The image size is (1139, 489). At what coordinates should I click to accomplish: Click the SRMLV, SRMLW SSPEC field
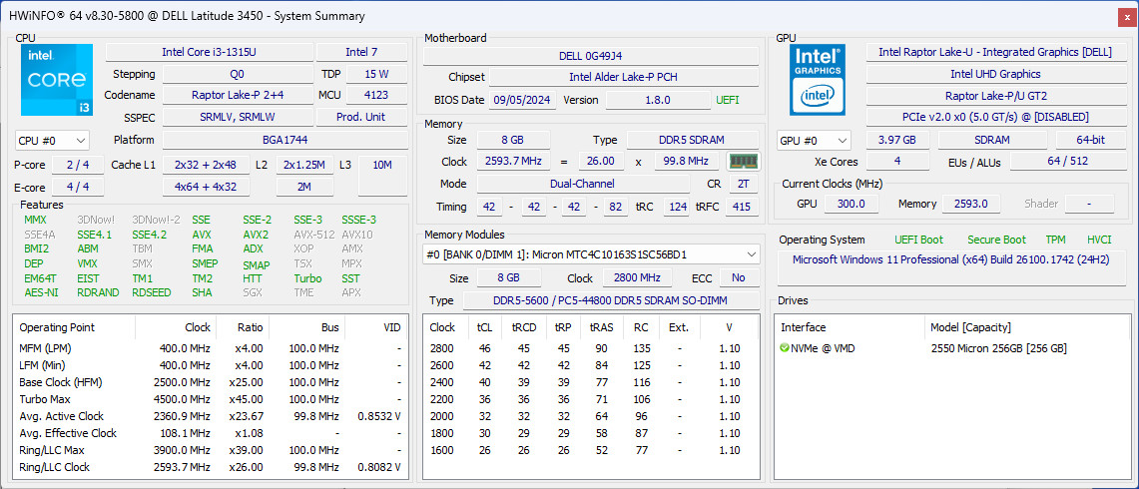point(238,117)
